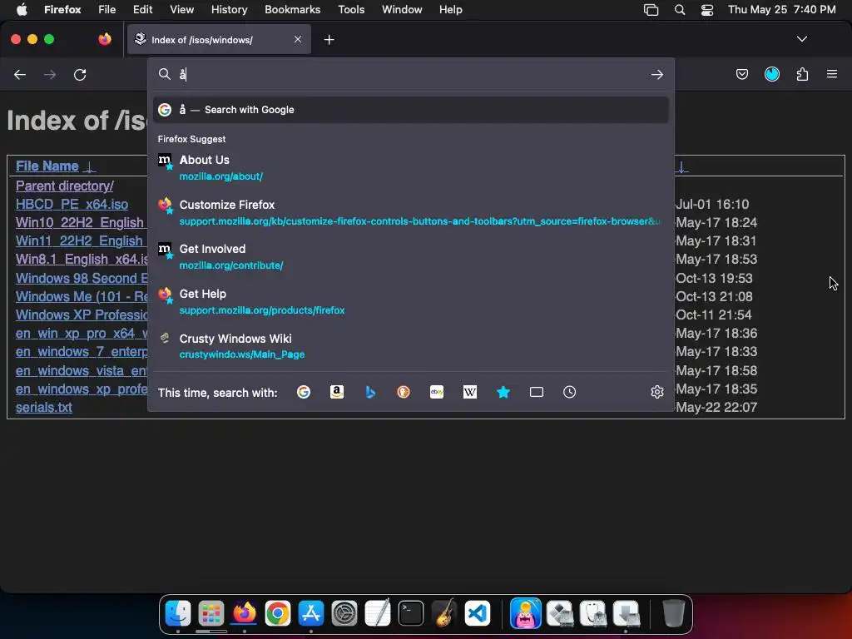Launch Google Chrome from the Dock
The width and height of the screenshot is (852, 639).
click(278, 613)
